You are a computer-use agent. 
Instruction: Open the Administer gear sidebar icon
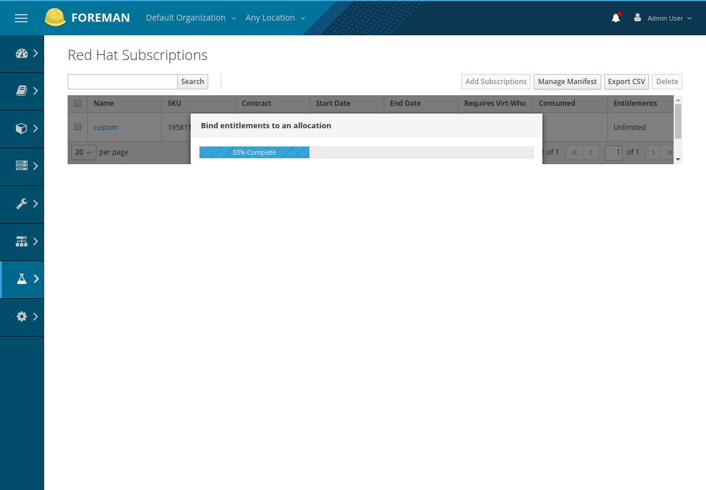point(22,316)
